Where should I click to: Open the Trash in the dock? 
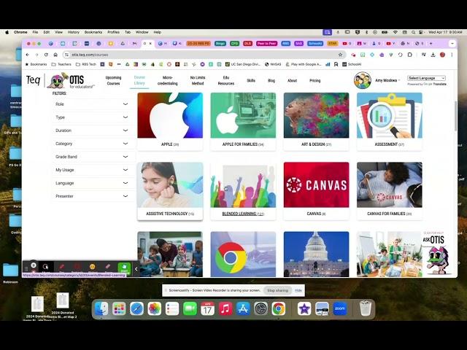[x=365, y=309]
